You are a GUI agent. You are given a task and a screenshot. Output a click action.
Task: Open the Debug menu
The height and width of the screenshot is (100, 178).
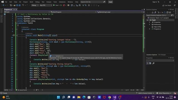tap(37, 2)
